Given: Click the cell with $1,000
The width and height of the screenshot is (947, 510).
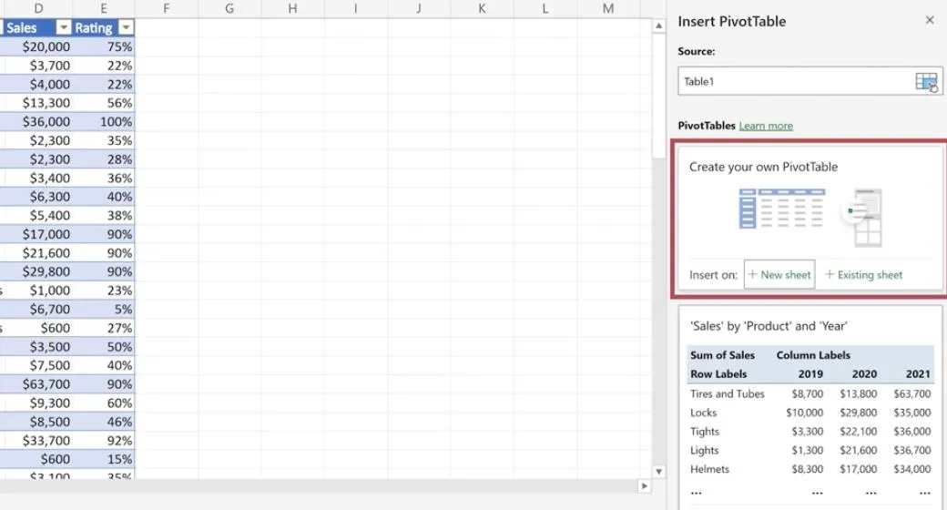Looking at the screenshot, I should point(36,290).
